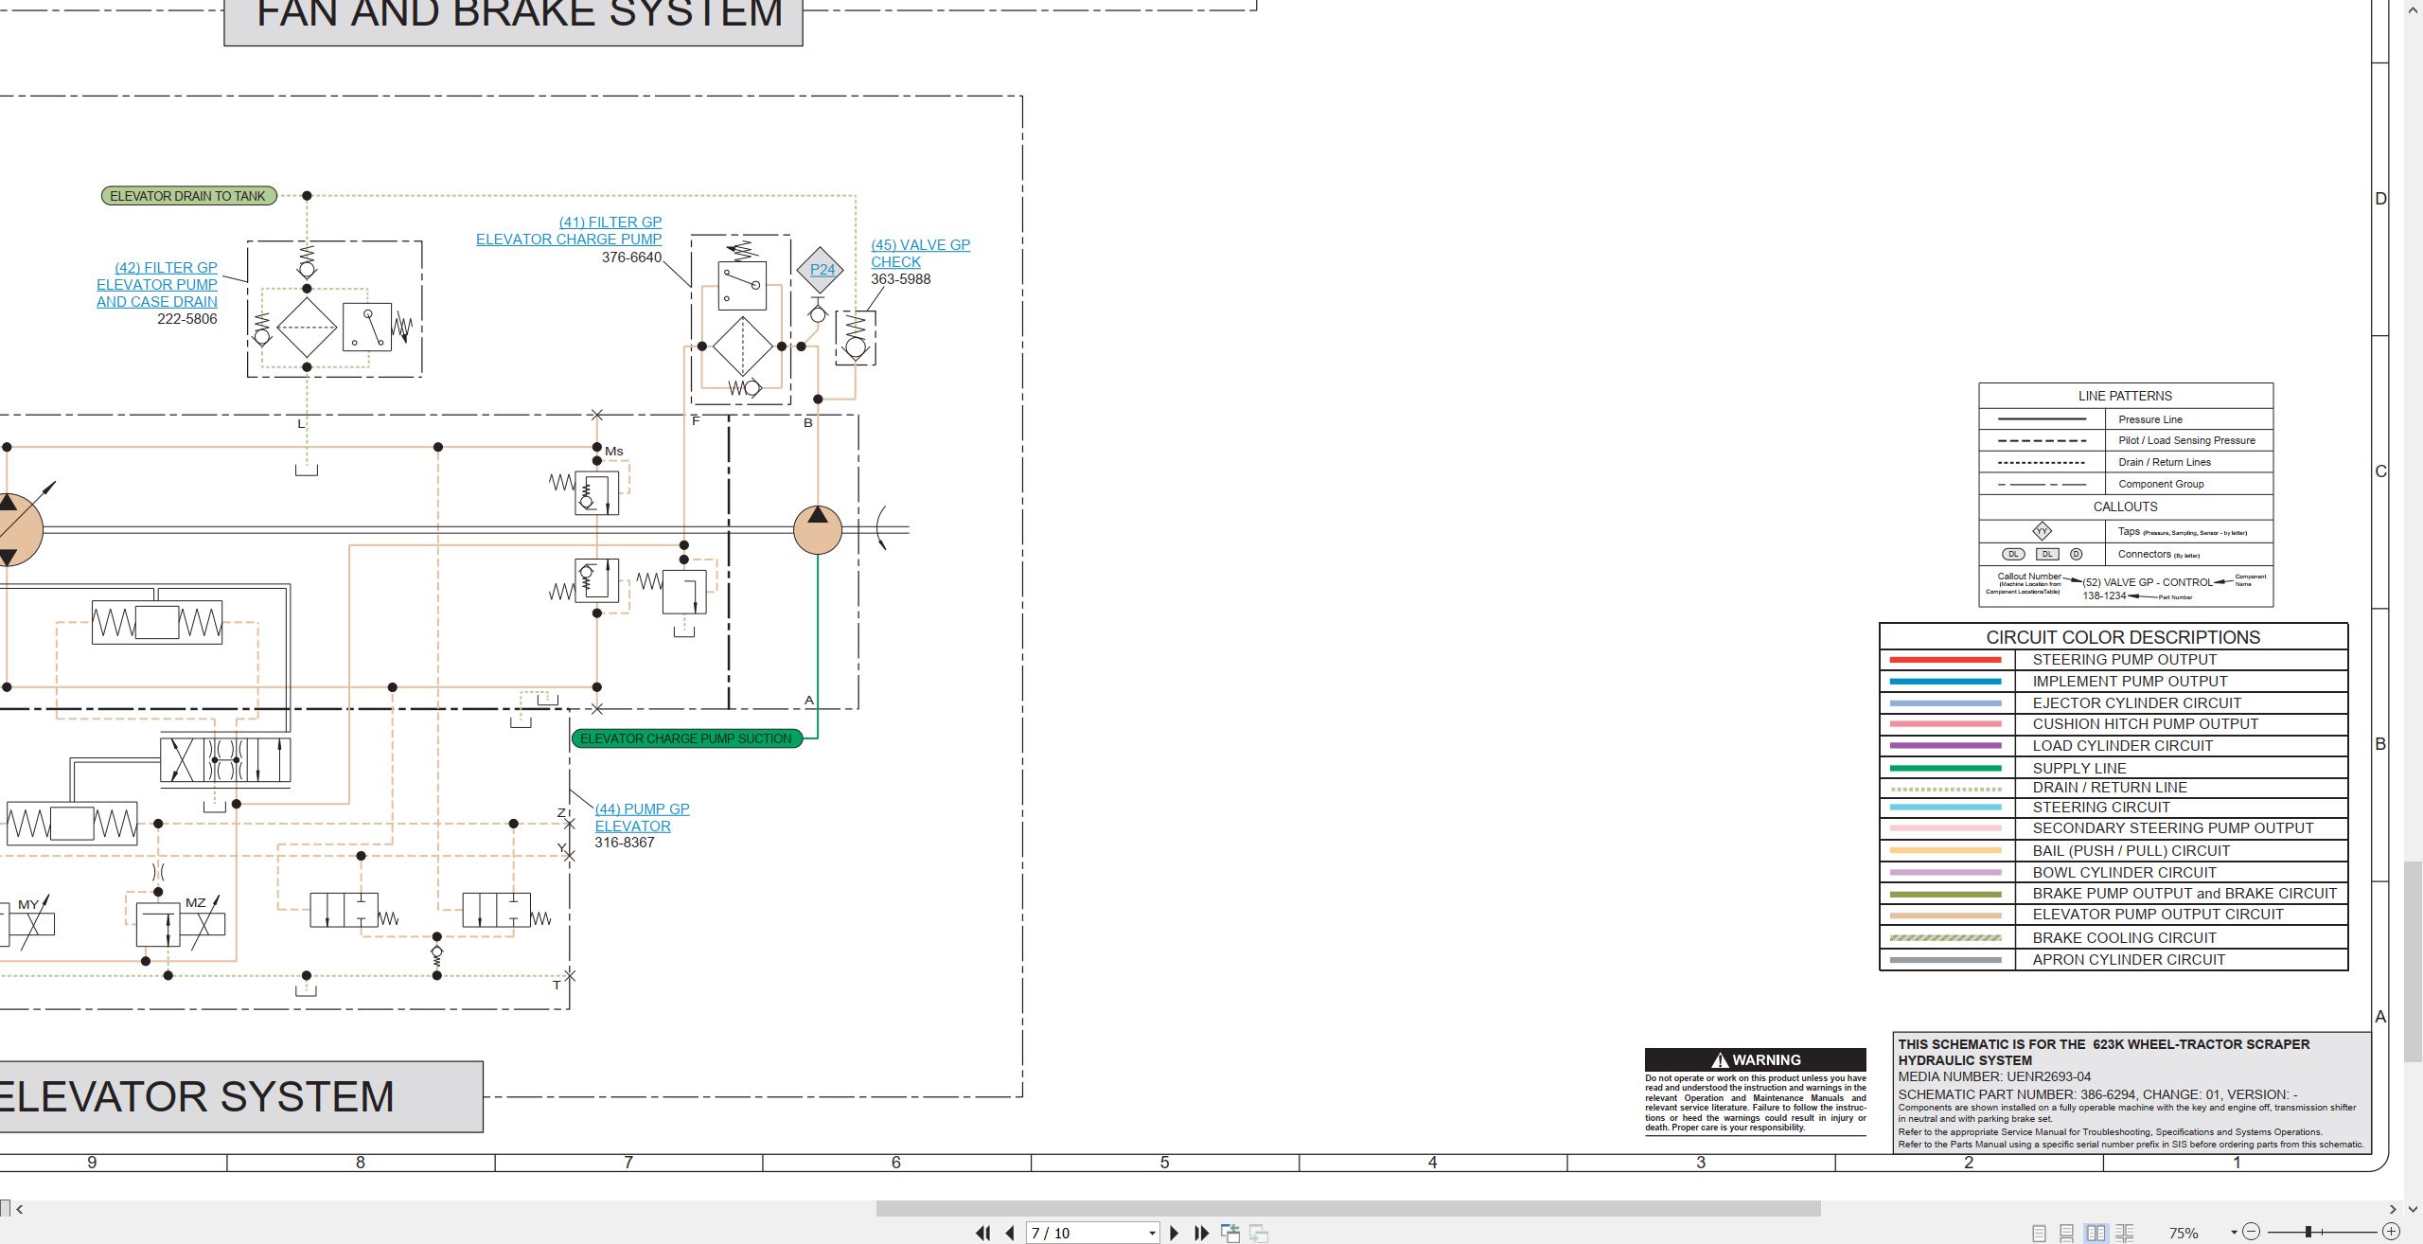Click the ELEVATOR PUMP OUTPUT CIRCUIT legend text
The width and height of the screenshot is (2423, 1244).
2158,915
